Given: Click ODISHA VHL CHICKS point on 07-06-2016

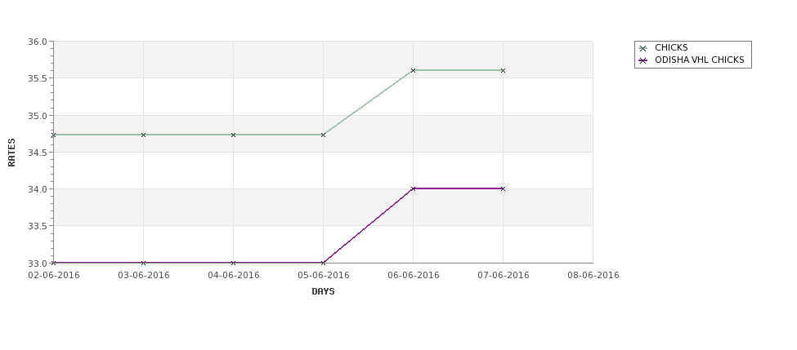Looking at the screenshot, I should pos(504,188).
